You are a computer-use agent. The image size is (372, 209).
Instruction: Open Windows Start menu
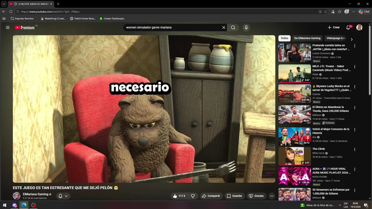pos(5,205)
